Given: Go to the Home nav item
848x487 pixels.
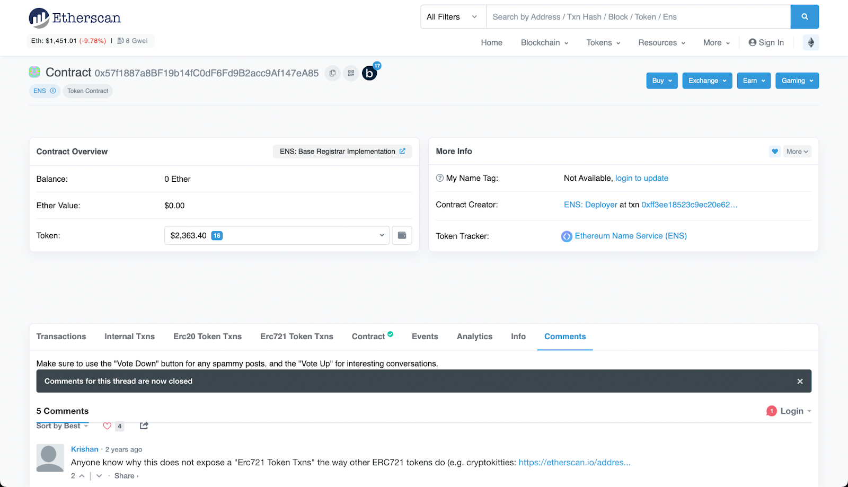Looking at the screenshot, I should 492,42.
